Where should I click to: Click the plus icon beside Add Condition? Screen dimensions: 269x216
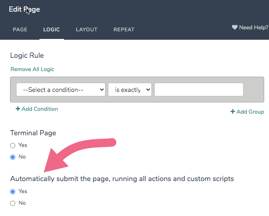18,109
